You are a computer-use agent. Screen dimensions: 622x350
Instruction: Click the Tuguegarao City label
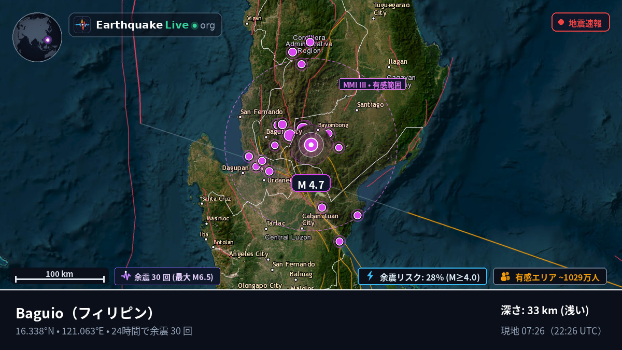point(392,9)
